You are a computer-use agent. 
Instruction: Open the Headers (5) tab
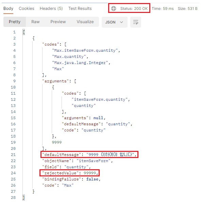point(51,9)
